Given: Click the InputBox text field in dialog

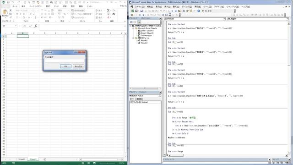Looking at the screenshot, I should [x=65, y=61].
